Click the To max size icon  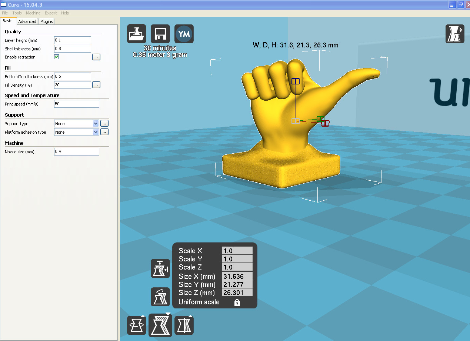pyautogui.click(x=160, y=268)
